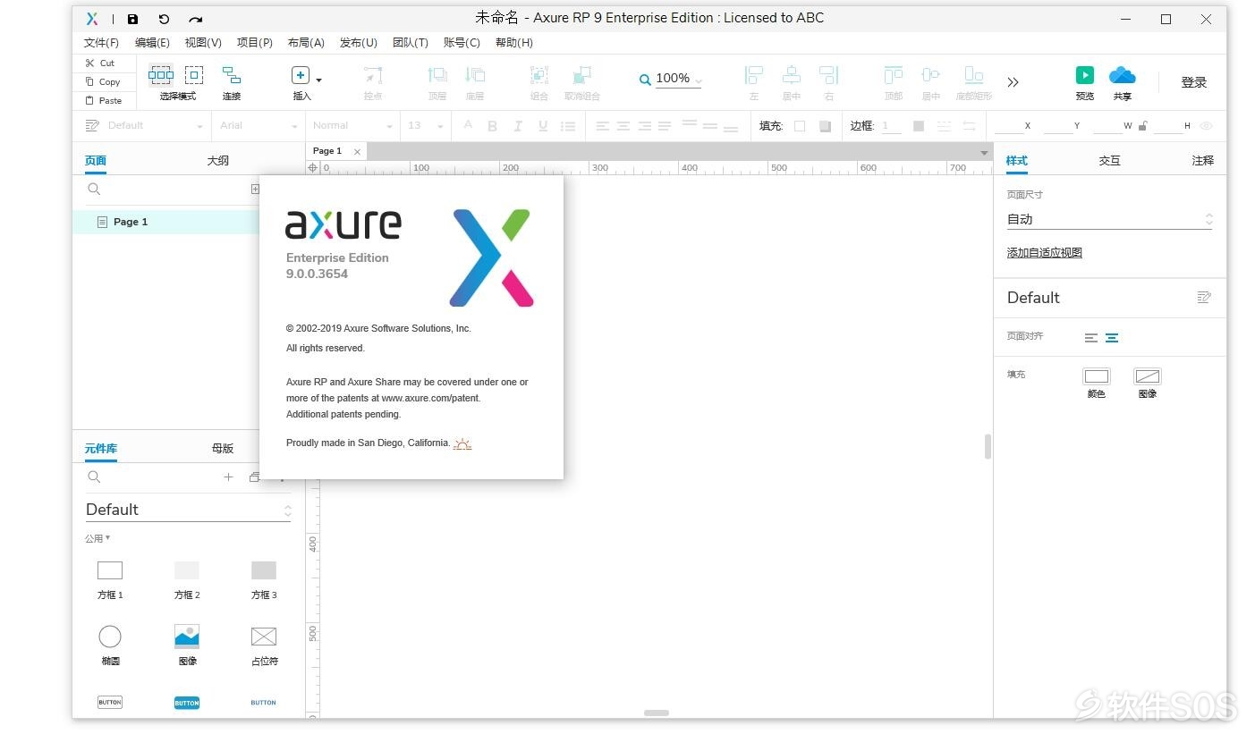The width and height of the screenshot is (1255, 734).
Task: Open the 帮助(H) menu
Action: pos(514,43)
